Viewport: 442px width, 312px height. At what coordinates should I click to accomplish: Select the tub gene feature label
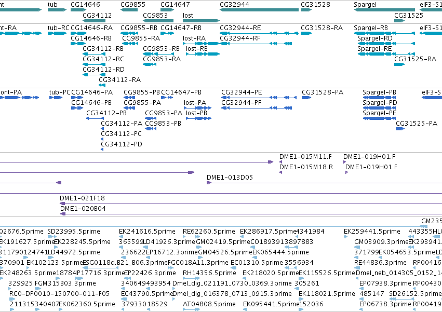52,5
